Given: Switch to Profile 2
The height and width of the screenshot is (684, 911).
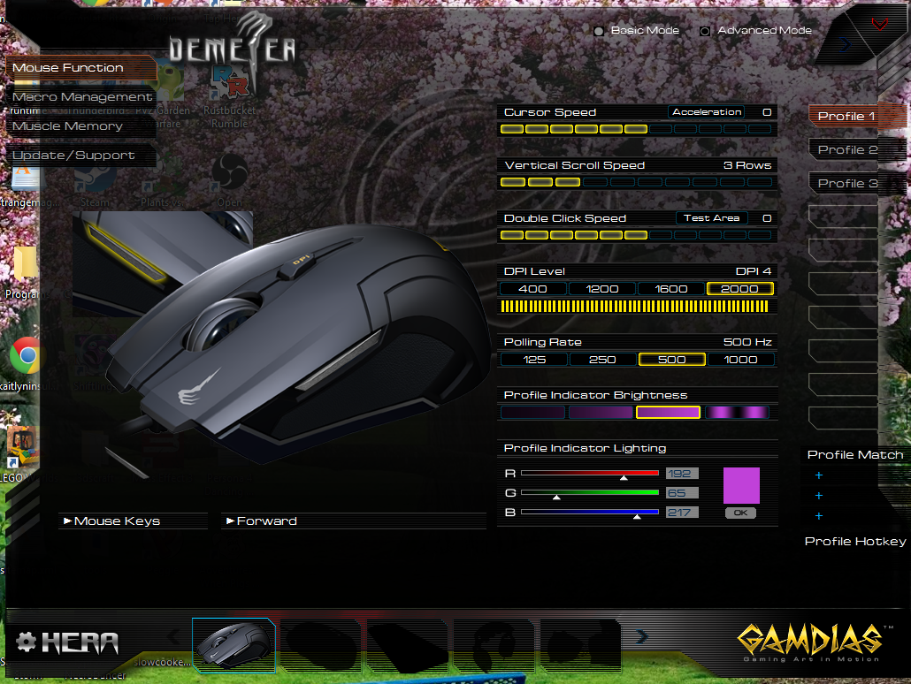Looking at the screenshot, I should (x=846, y=150).
